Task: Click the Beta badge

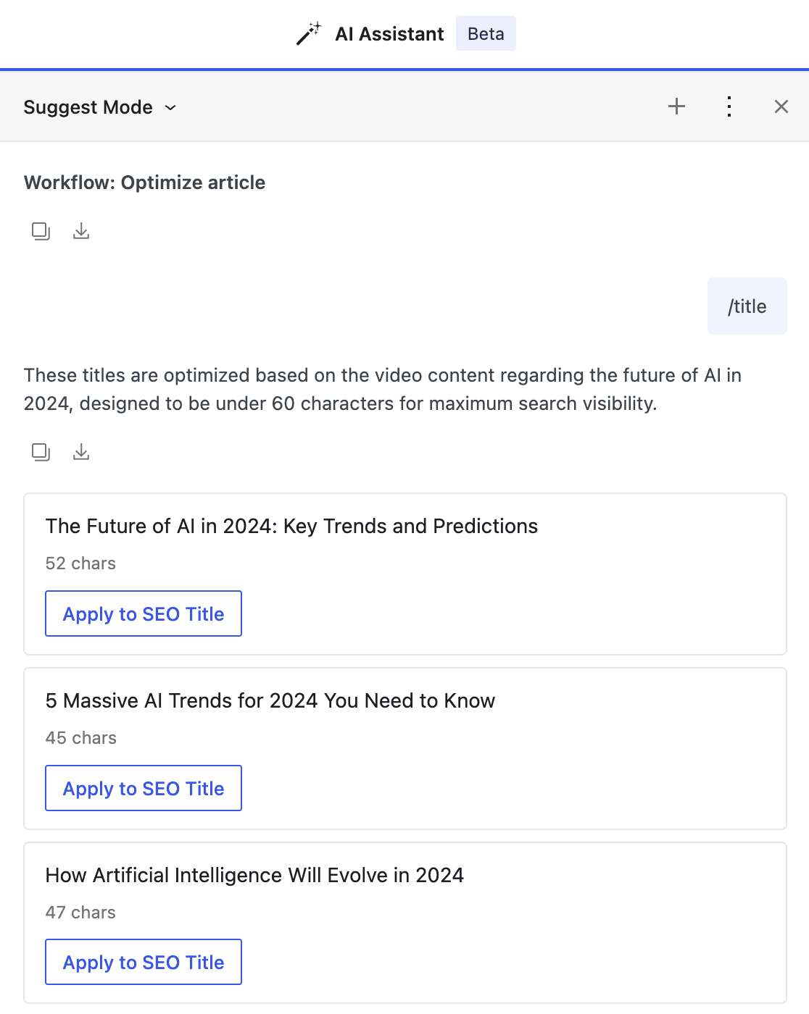Action: (x=486, y=33)
